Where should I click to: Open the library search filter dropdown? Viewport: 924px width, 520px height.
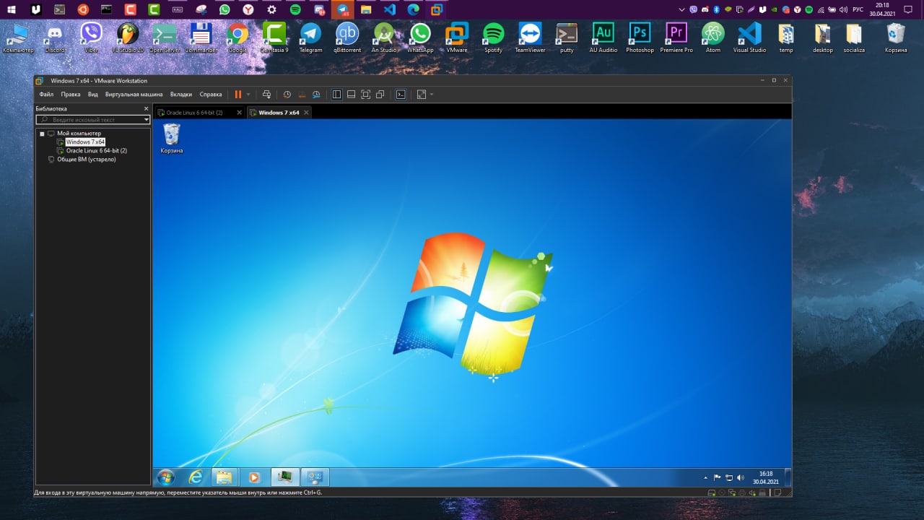147,120
